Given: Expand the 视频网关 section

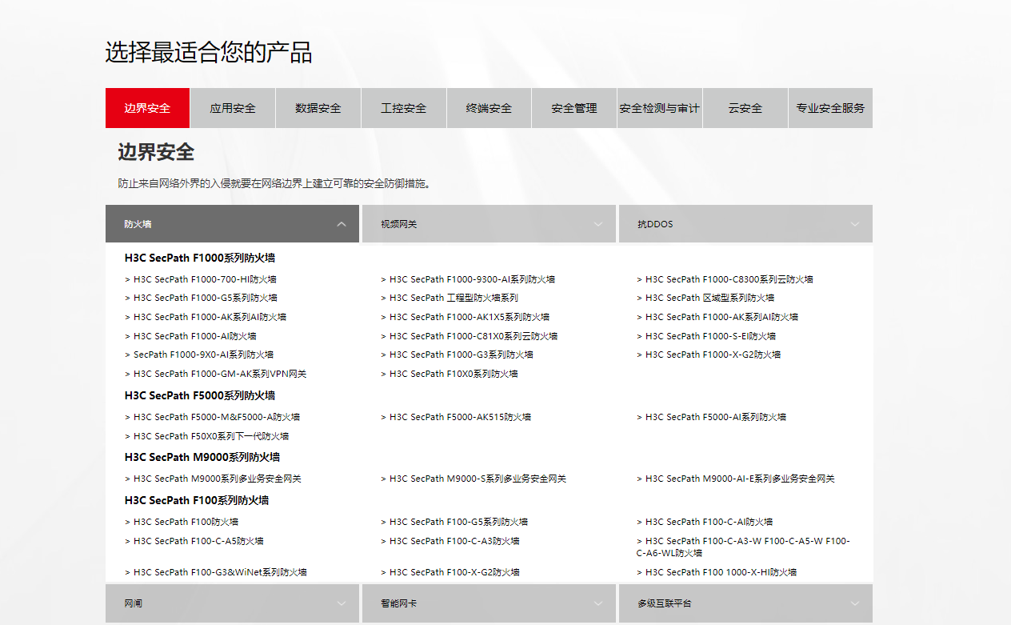Looking at the screenshot, I should tap(489, 224).
